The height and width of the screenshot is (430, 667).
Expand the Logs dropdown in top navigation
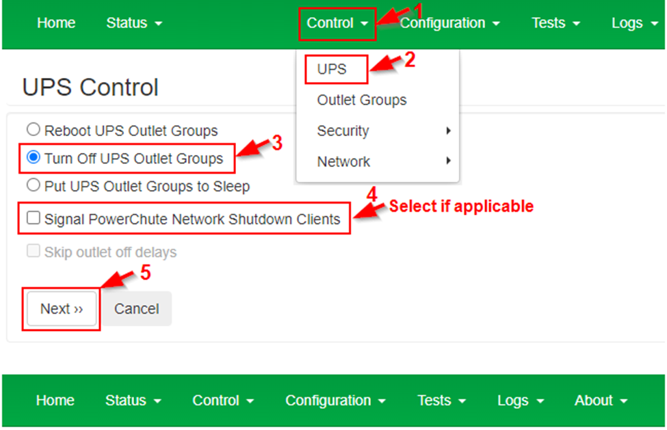[635, 23]
